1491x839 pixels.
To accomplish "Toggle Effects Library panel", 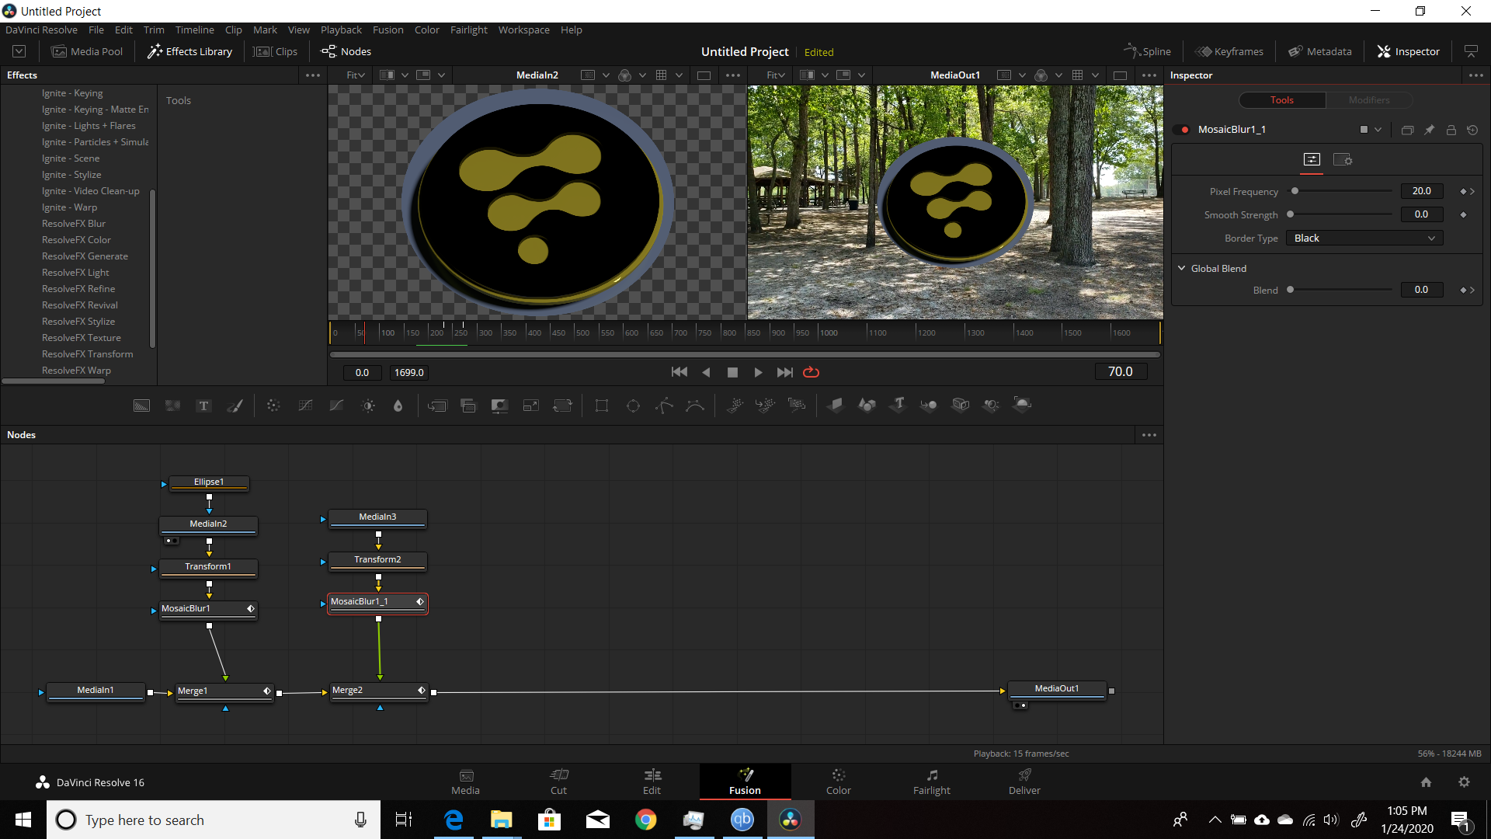I will (x=189, y=51).
